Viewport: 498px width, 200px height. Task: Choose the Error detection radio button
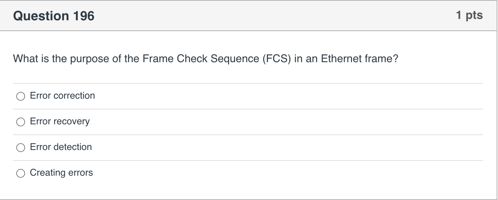[x=21, y=148]
